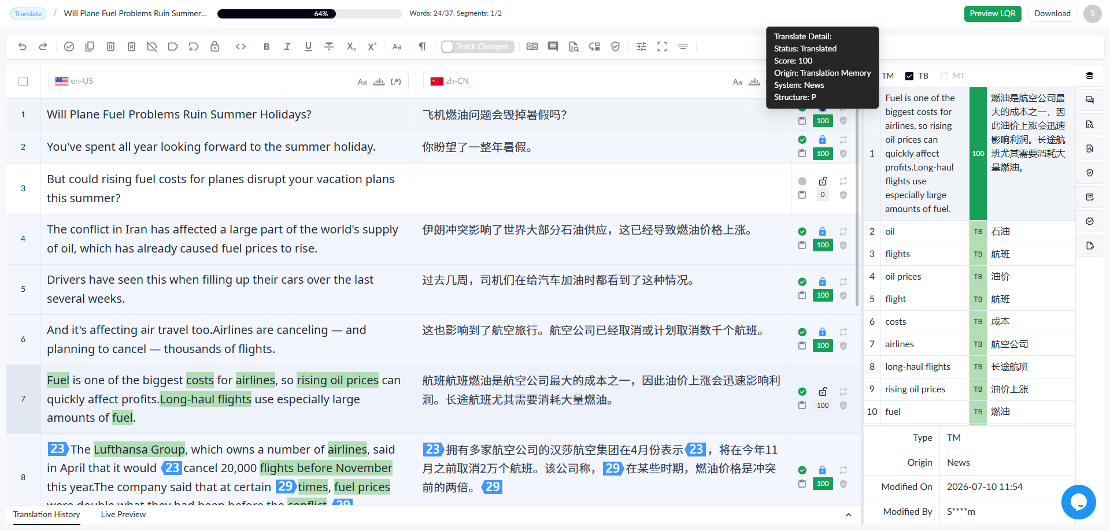This screenshot has width=1110, height=531.
Task: Tick the select-all segments checkbox
Action: click(x=23, y=81)
